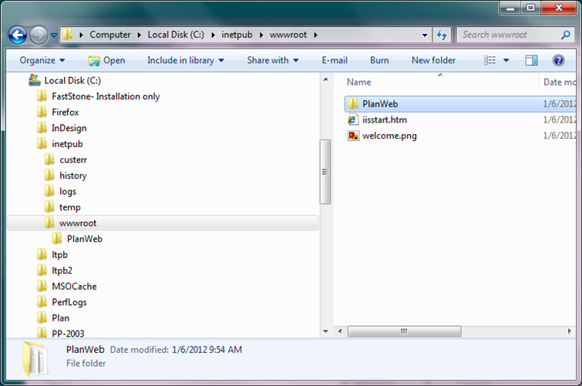
Task: Select Computer in the address breadcrumb
Action: (110, 35)
